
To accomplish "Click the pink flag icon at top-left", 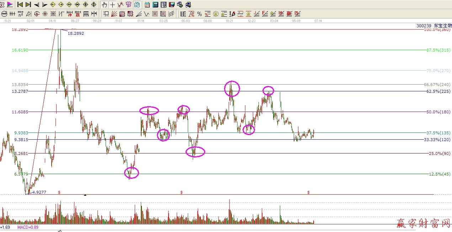I will [10, 5].
